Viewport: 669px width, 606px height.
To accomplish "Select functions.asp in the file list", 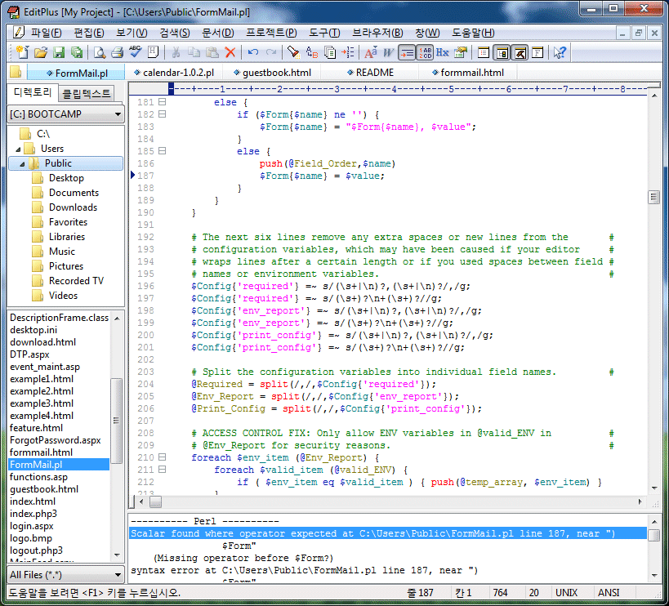I will pos(39,477).
